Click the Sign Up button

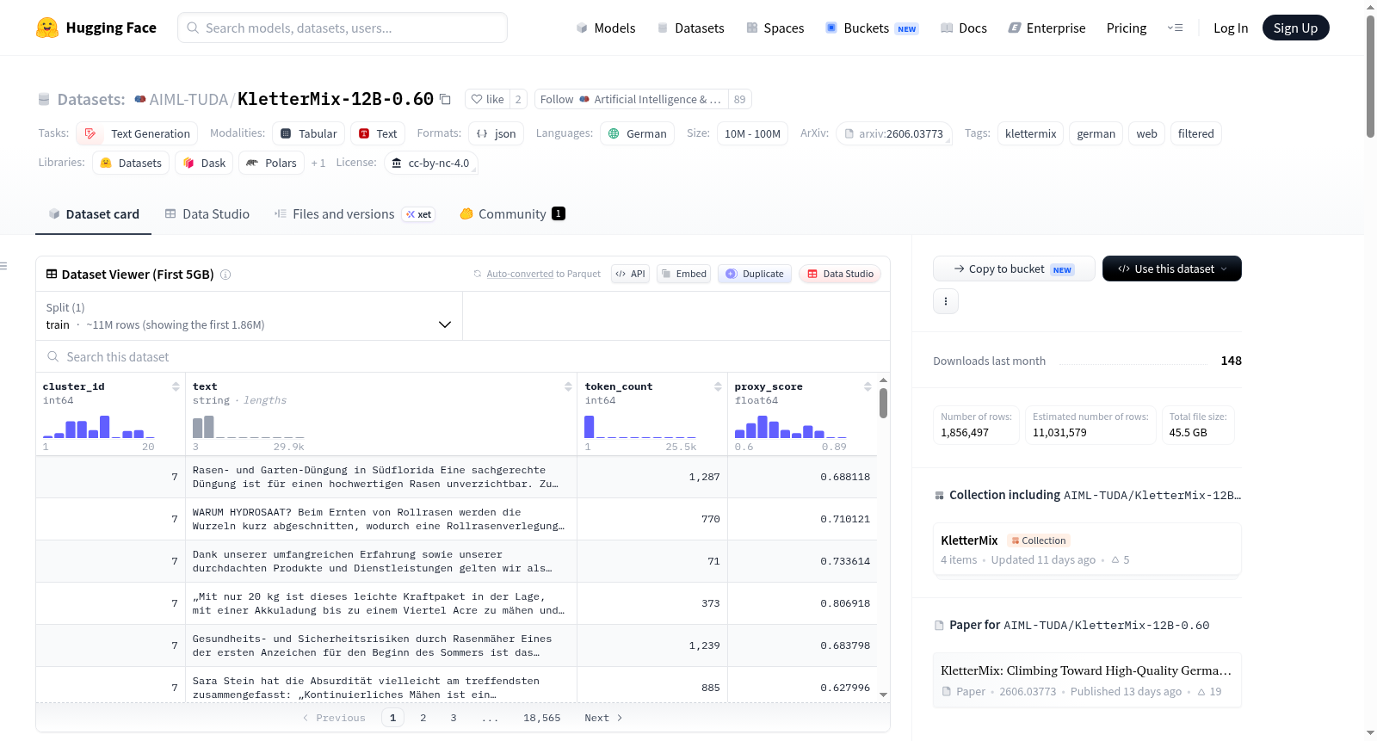1295,28
